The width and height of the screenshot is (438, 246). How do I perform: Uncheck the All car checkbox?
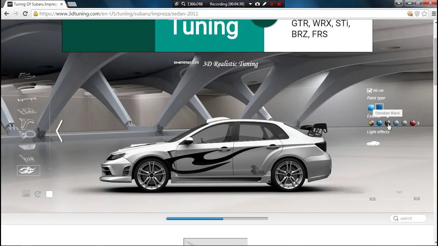pyautogui.click(x=369, y=91)
